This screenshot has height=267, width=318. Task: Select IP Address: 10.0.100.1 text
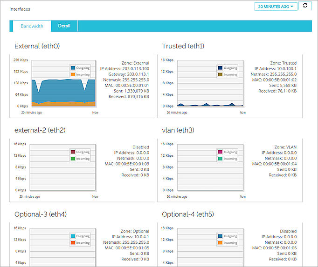coord(276,69)
